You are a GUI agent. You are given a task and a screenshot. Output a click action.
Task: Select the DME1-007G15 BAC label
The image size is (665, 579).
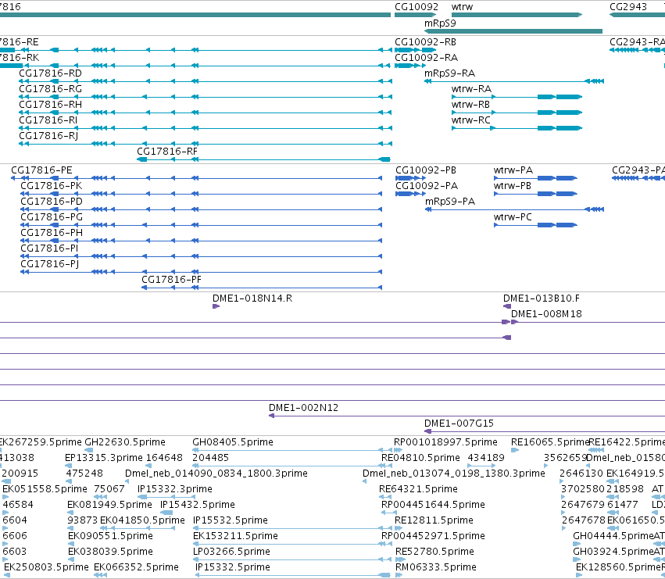[x=459, y=424]
